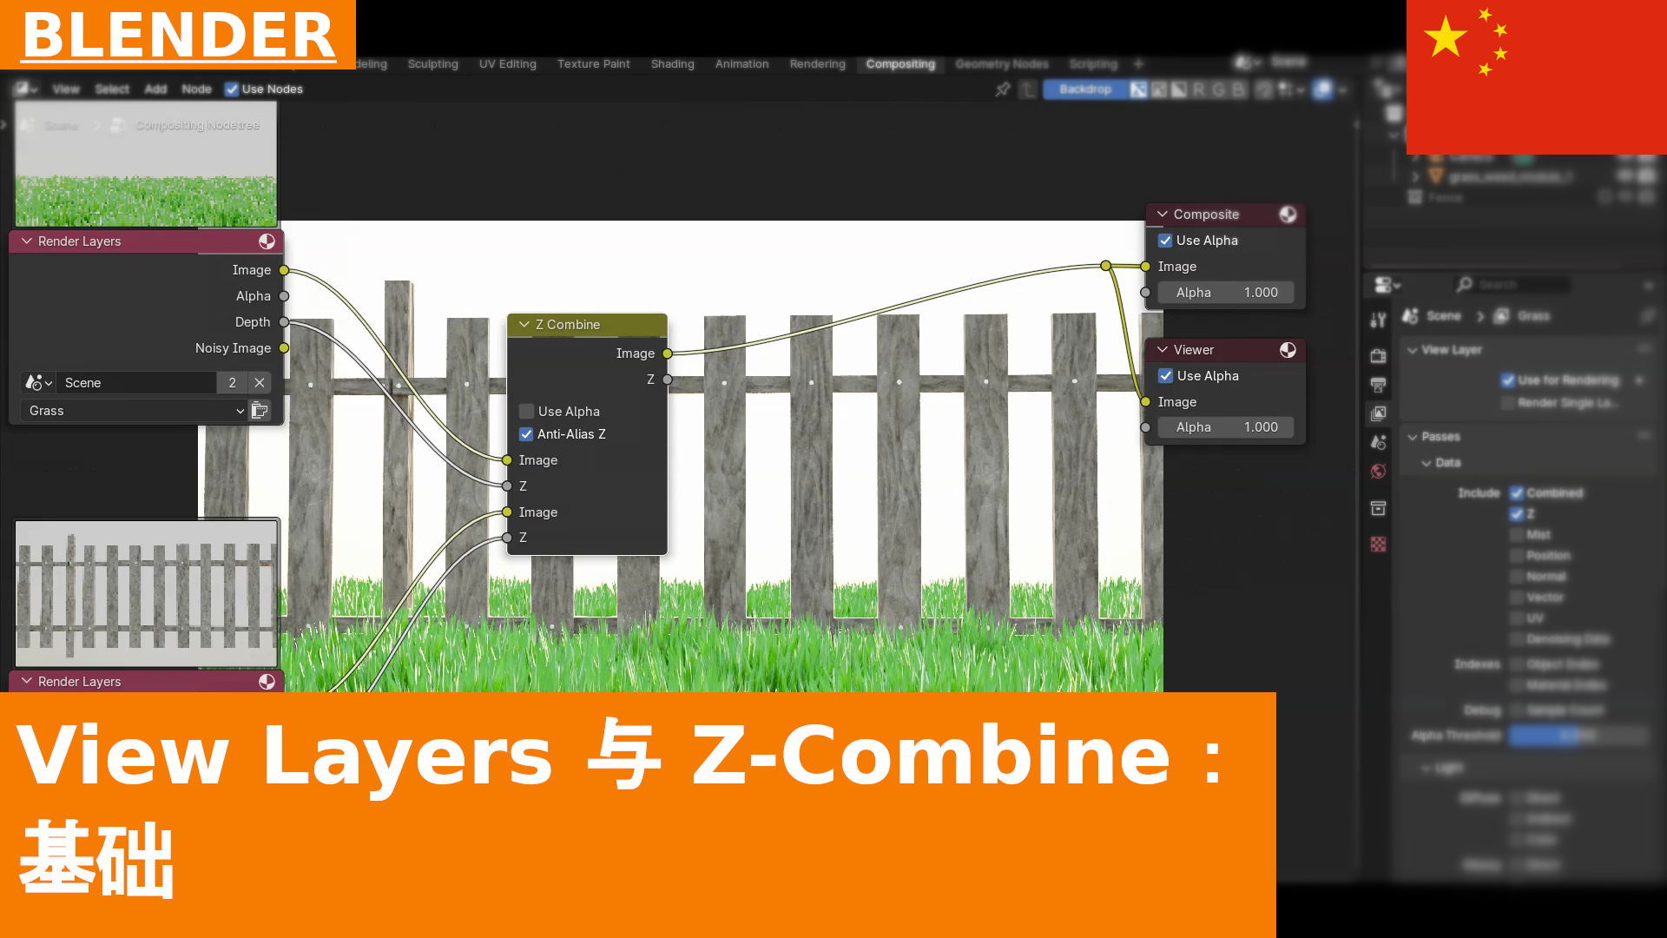Collapse the Z Combine node

[524, 325]
